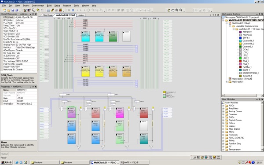The width and height of the screenshot is (264, 165).
Task: Open the document tab list dropdown arrow
Action: [210, 15]
